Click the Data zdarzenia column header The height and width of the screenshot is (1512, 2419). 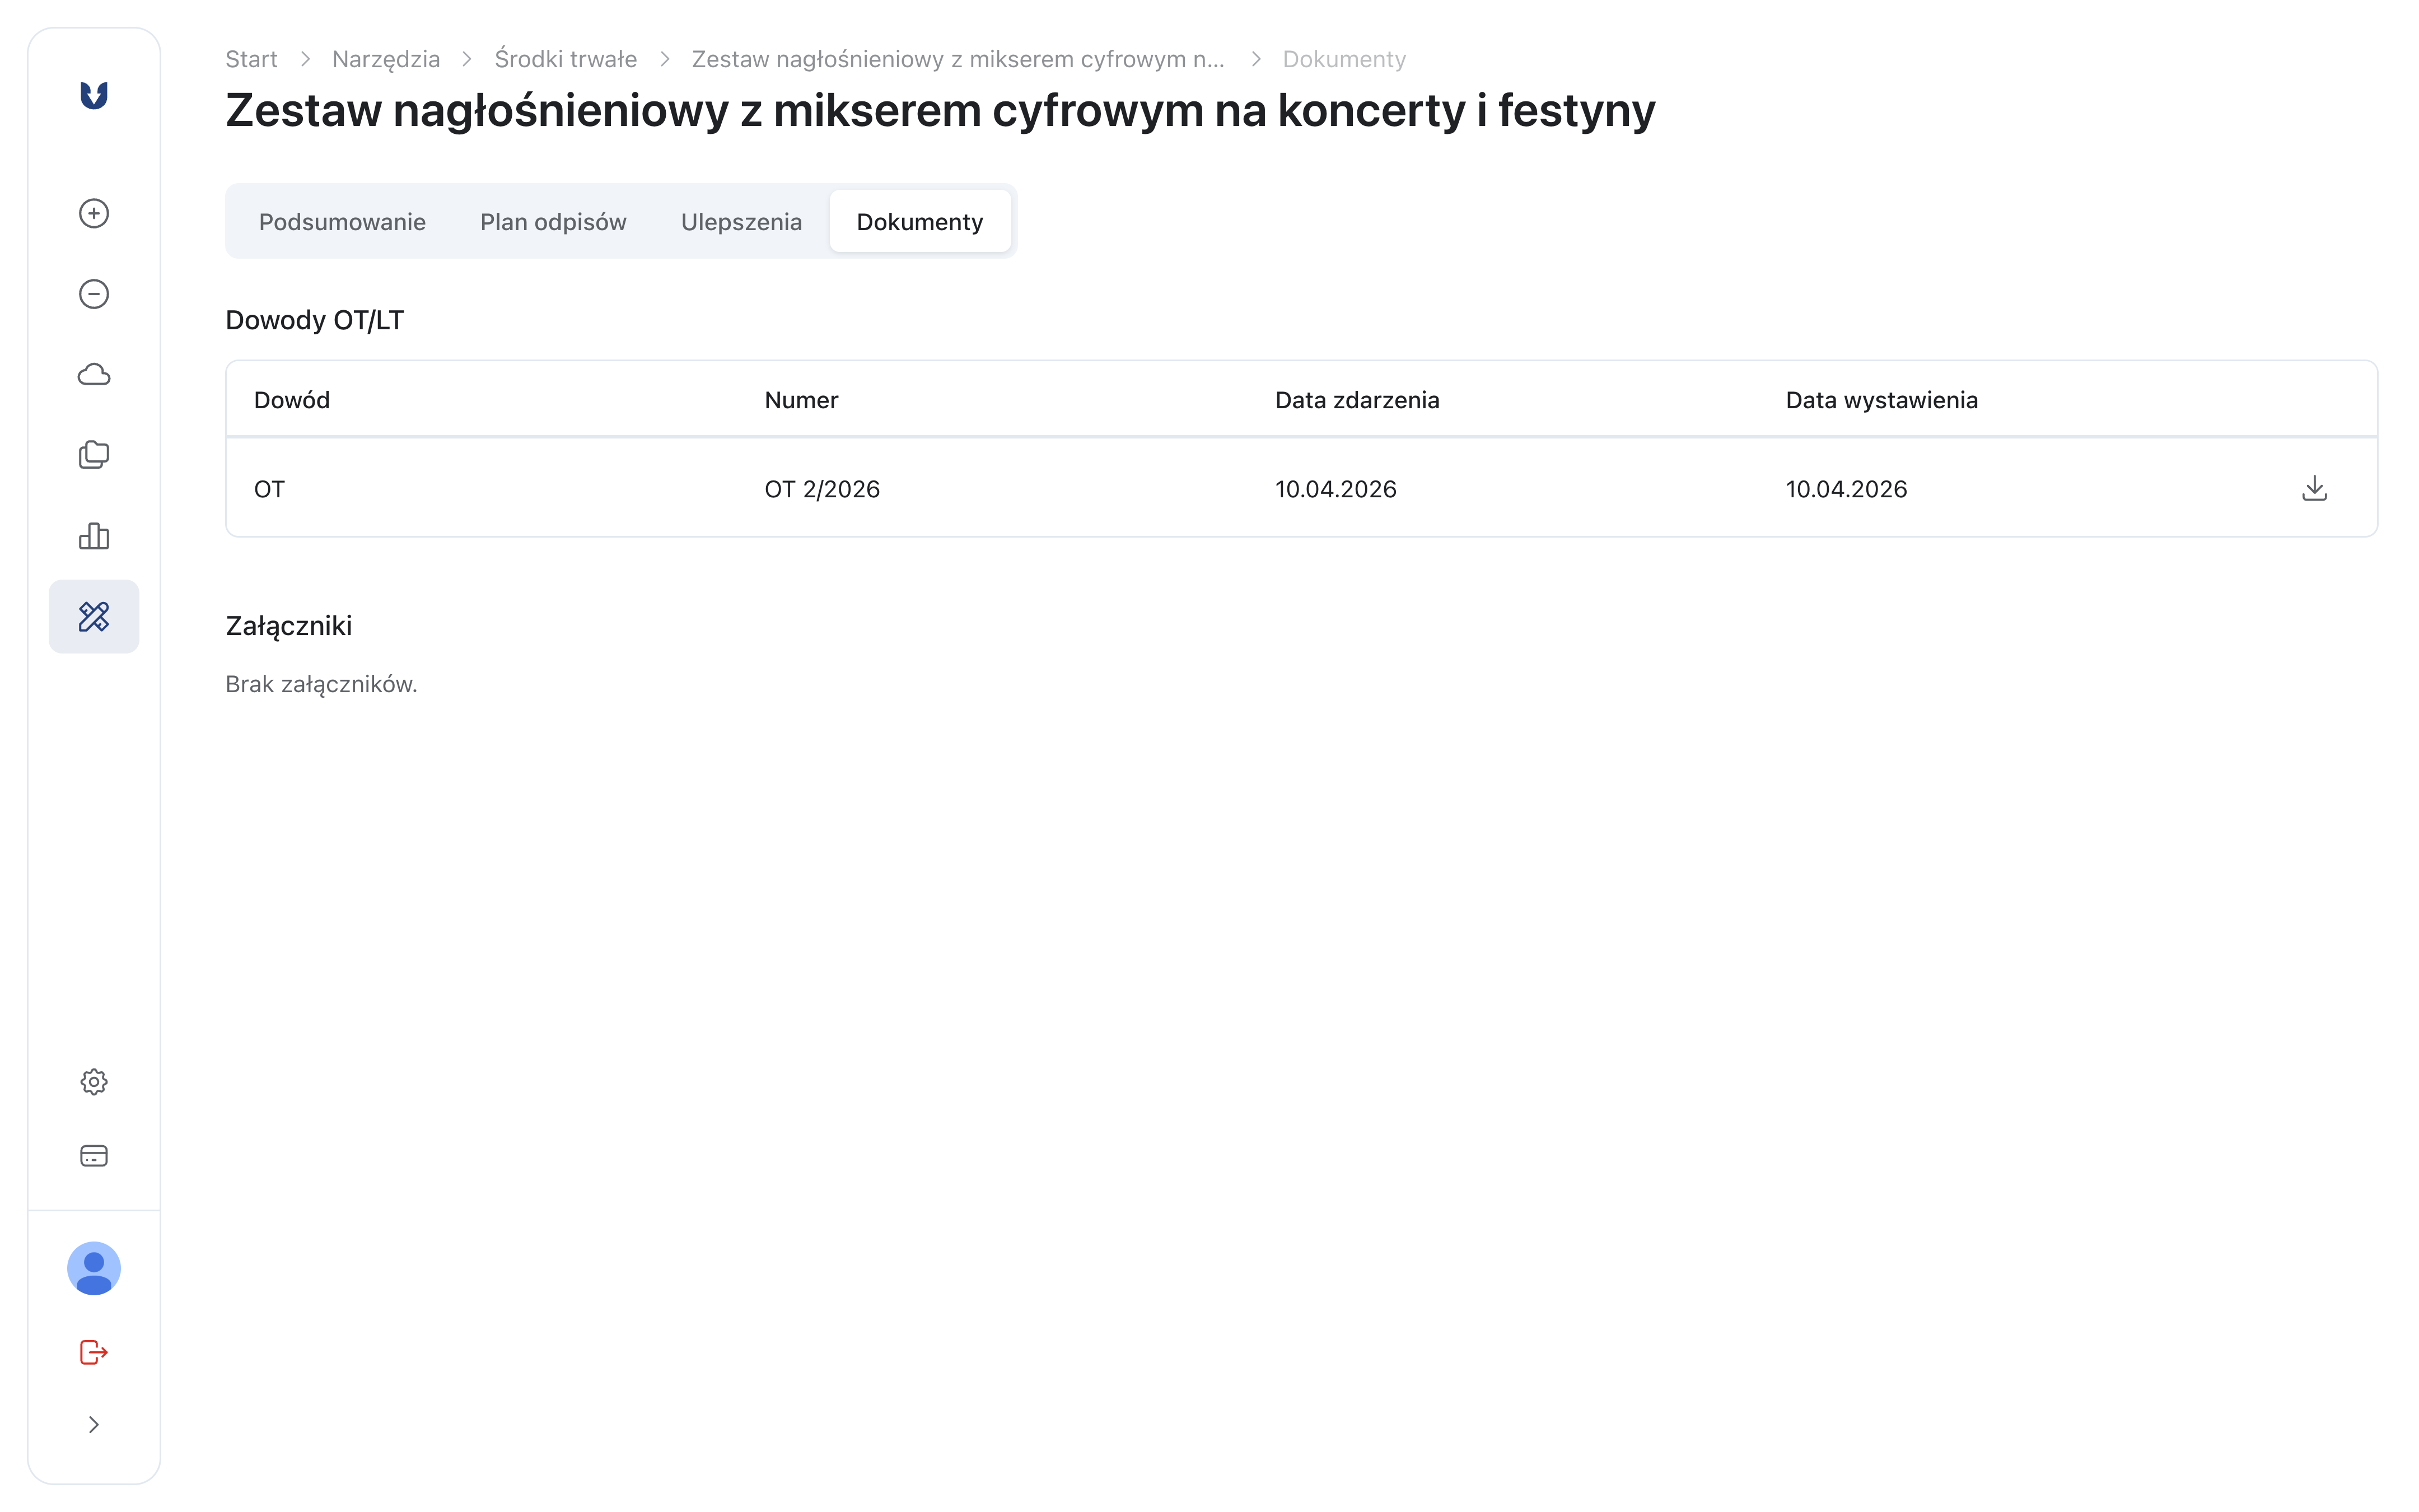point(1356,400)
